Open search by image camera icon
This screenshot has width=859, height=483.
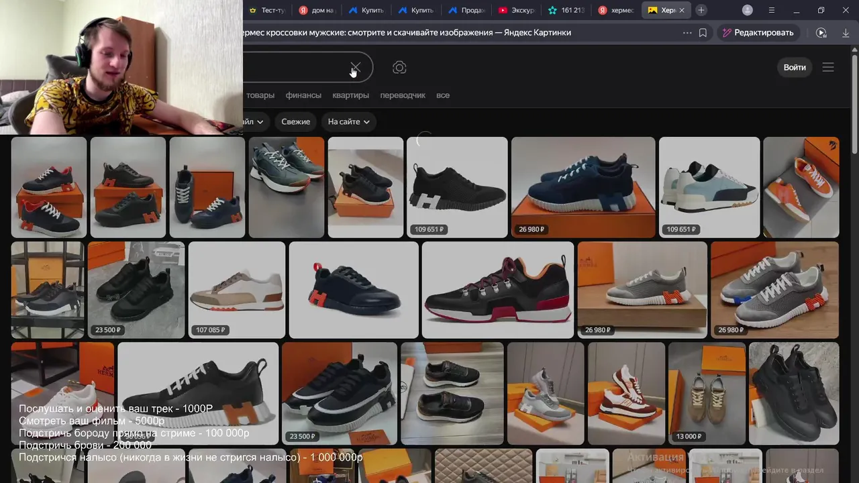coord(399,68)
